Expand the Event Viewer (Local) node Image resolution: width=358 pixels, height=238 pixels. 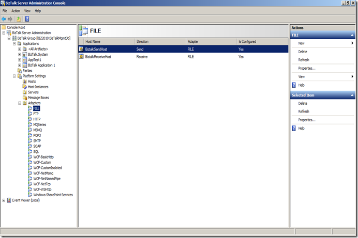pyautogui.click(x=4, y=200)
